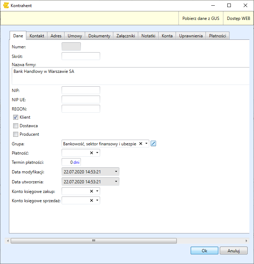
Task: Open the Konto księgowe sprzedaż dropdown arrow
Action: [97, 200]
